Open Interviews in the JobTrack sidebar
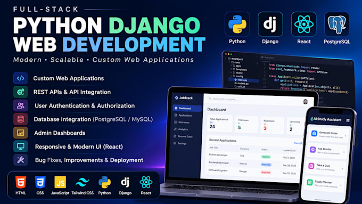 point(182,122)
